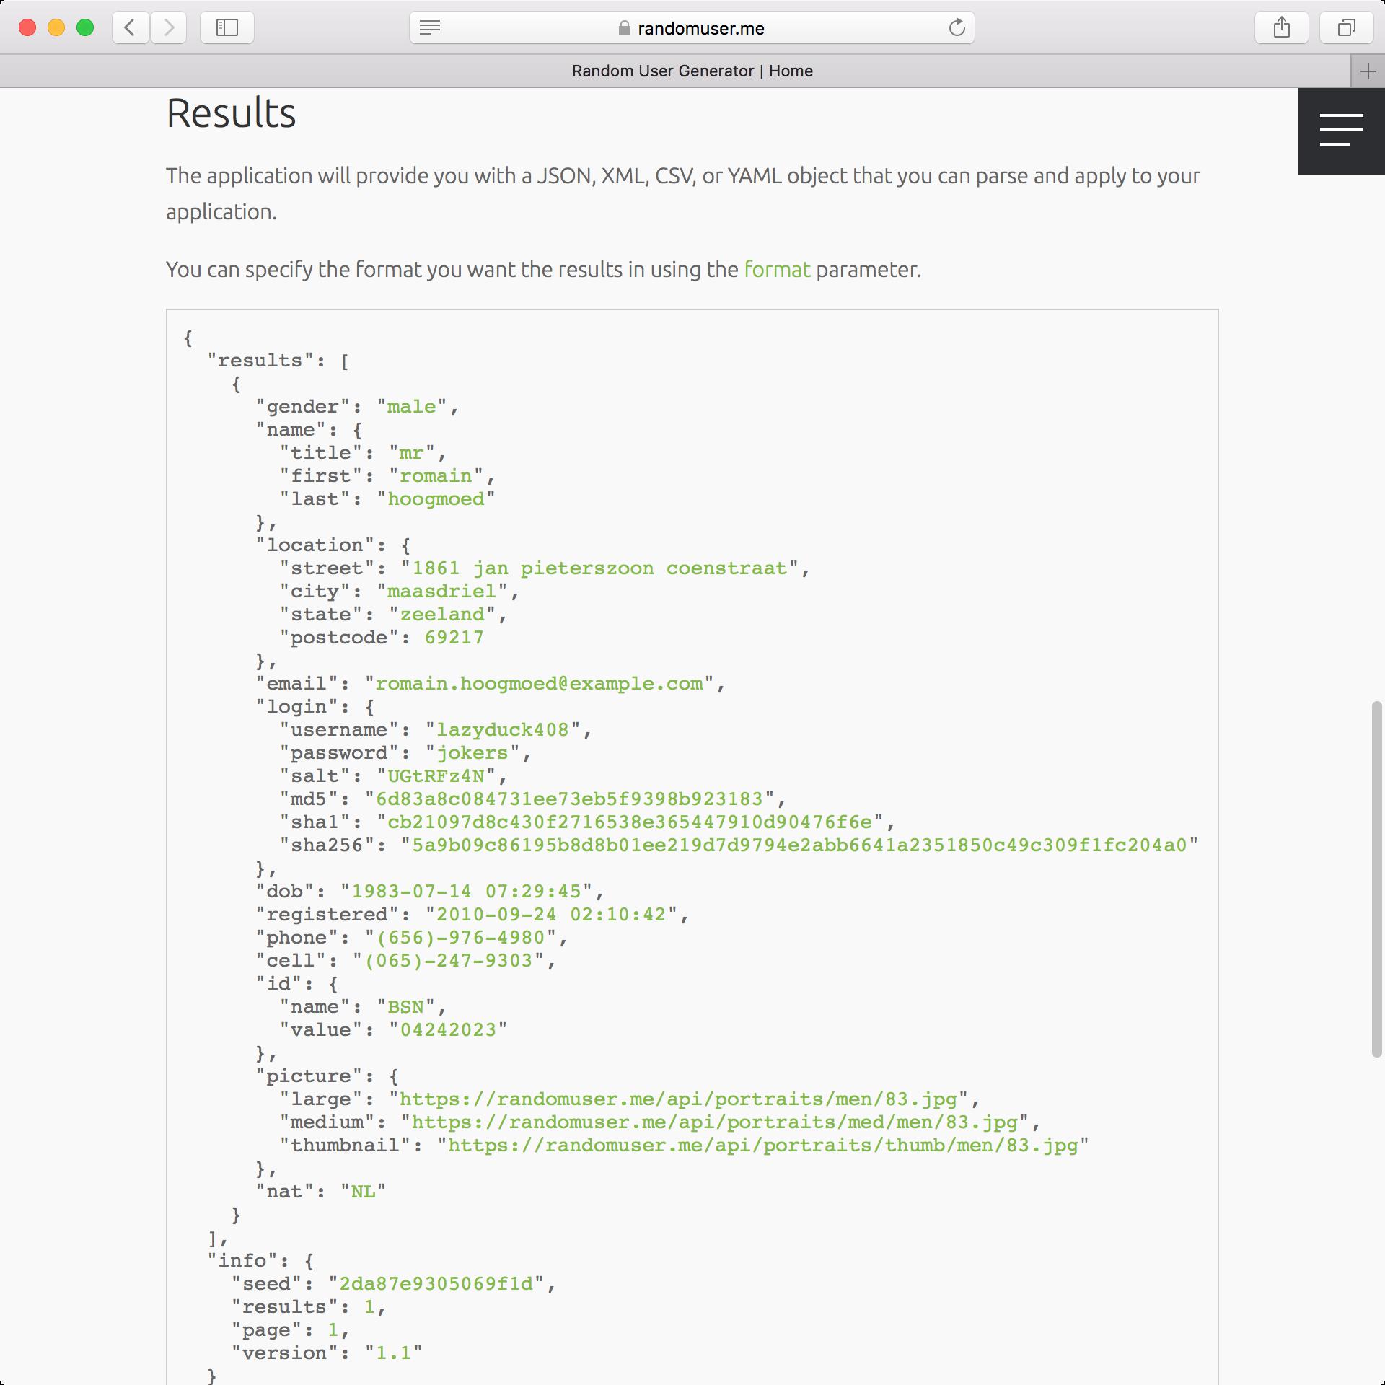Click the "info" key in the JSON

[x=243, y=1261]
